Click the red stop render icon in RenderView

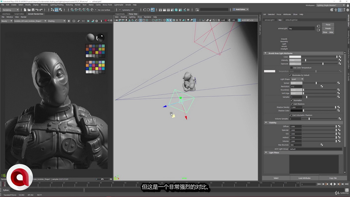point(106,21)
